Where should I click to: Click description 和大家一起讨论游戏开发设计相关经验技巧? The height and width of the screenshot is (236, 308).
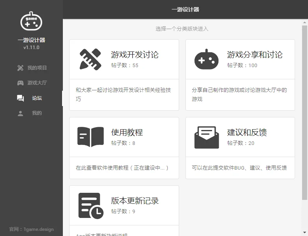(123, 94)
